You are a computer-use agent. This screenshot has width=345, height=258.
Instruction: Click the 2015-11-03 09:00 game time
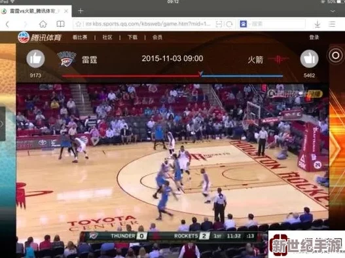172,58
